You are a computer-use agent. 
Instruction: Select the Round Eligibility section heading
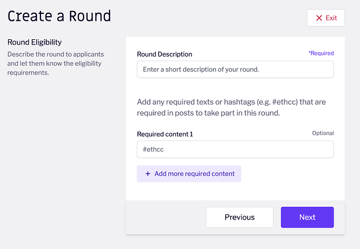tap(35, 42)
